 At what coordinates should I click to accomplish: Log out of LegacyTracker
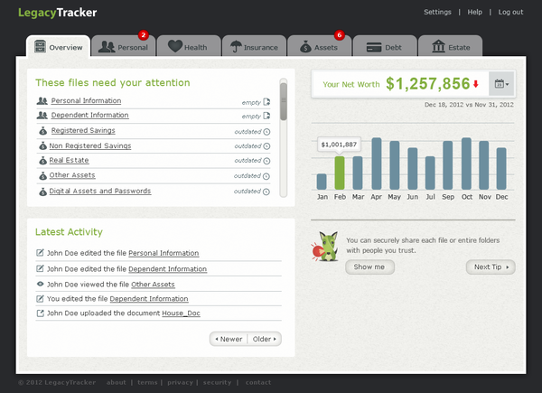coord(510,12)
